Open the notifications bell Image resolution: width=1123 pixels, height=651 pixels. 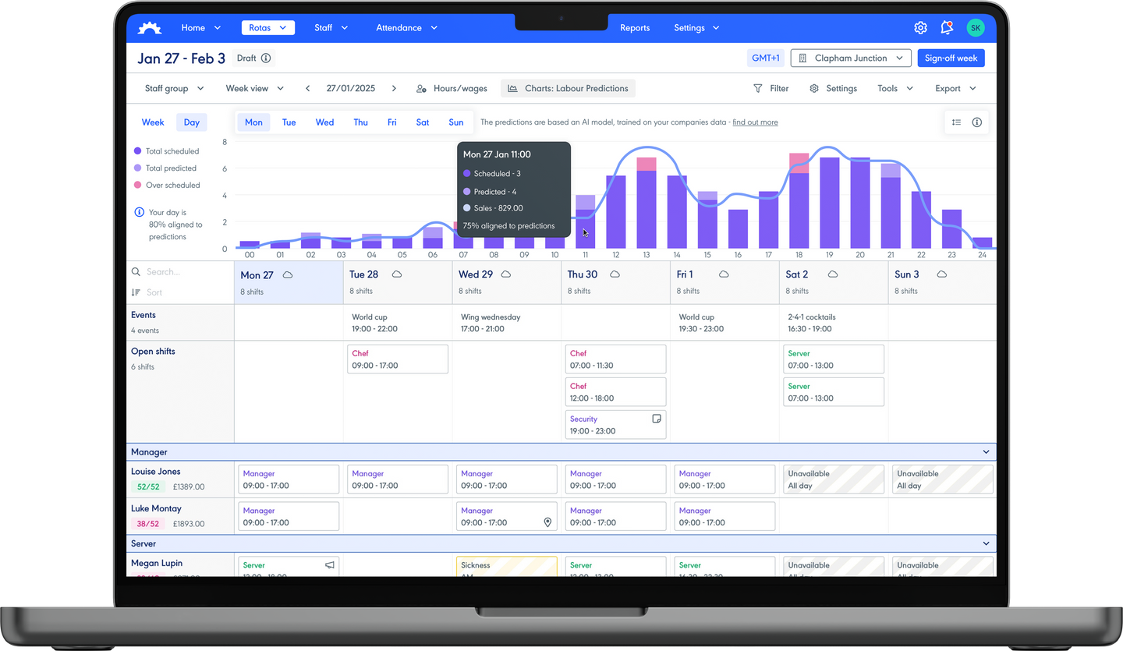point(947,27)
